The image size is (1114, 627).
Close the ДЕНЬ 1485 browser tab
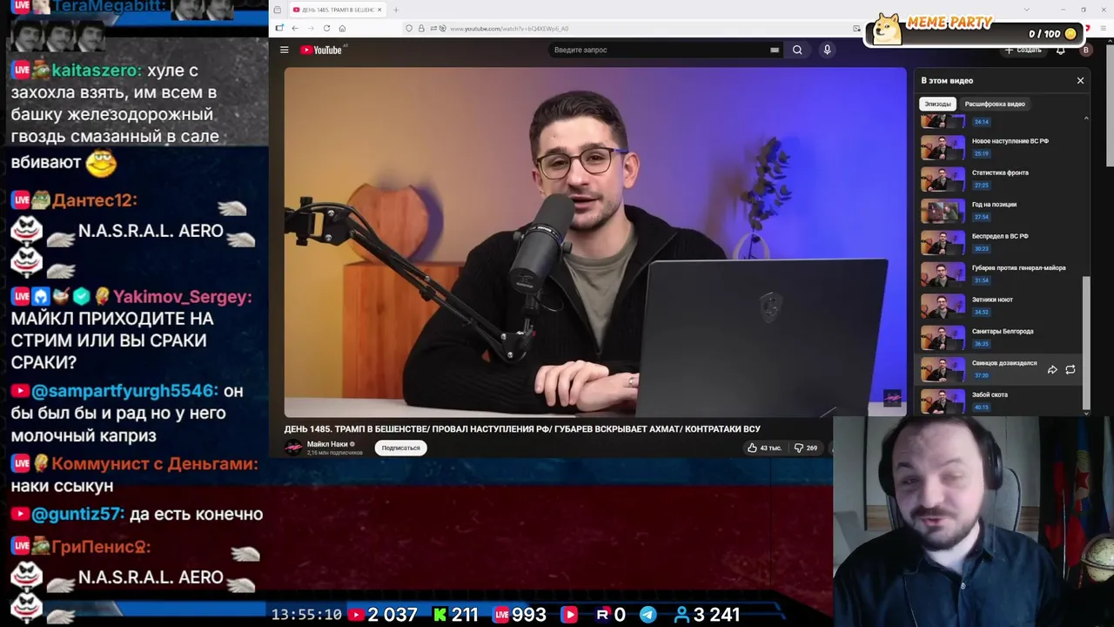click(379, 10)
